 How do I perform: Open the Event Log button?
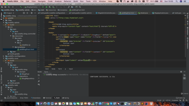pos(180,98)
